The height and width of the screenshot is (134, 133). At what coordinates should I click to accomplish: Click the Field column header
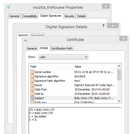51,66
